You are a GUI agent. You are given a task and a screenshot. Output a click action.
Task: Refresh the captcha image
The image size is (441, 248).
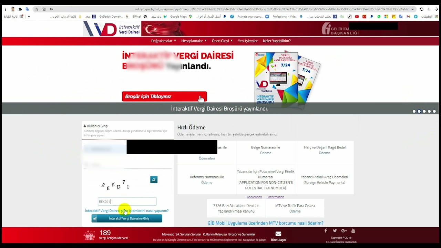(154, 179)
